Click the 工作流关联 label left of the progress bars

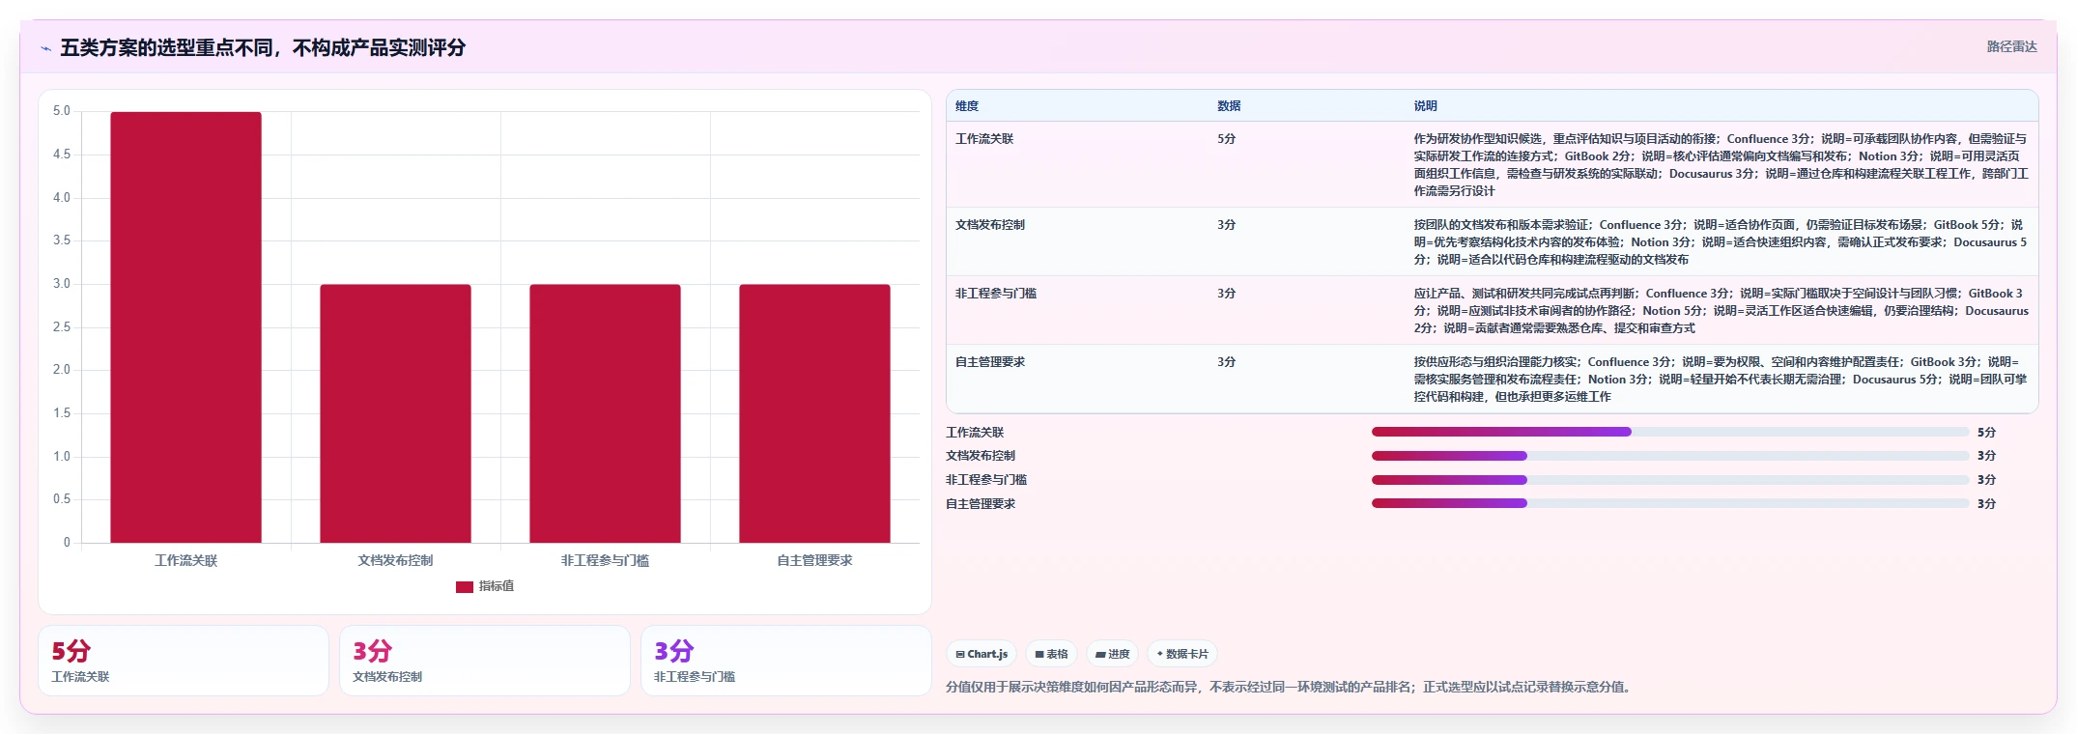(x=975, y=433)
